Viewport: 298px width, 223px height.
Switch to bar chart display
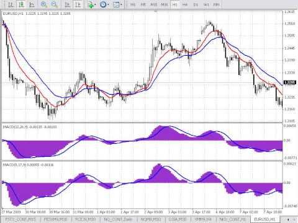pos(11,4)
